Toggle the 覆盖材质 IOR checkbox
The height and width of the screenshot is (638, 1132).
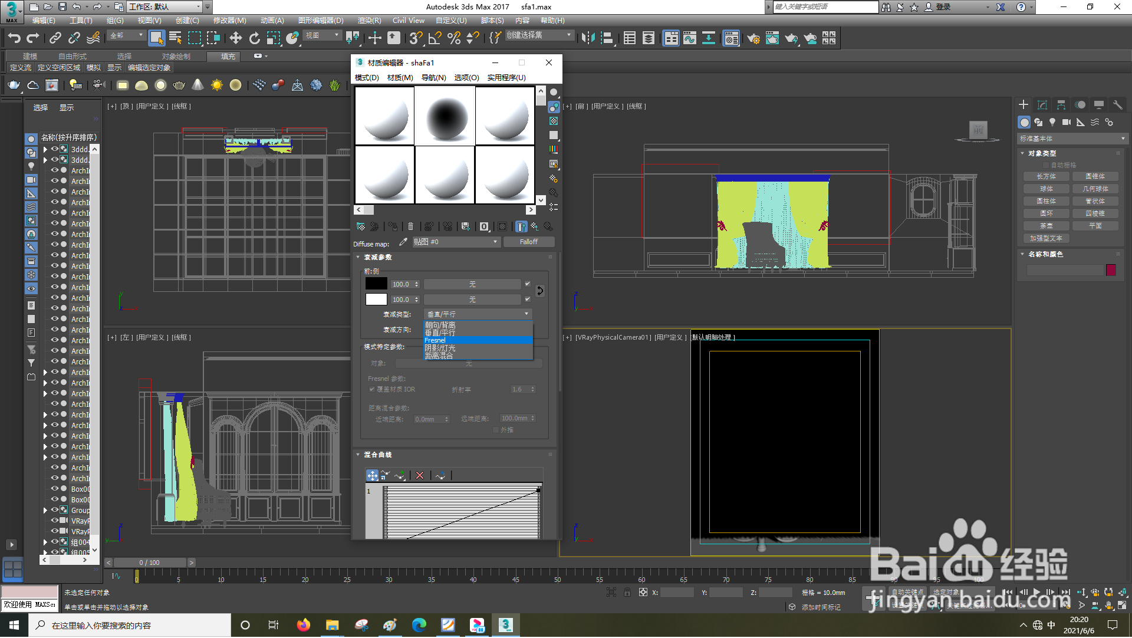tap(372, 389)
